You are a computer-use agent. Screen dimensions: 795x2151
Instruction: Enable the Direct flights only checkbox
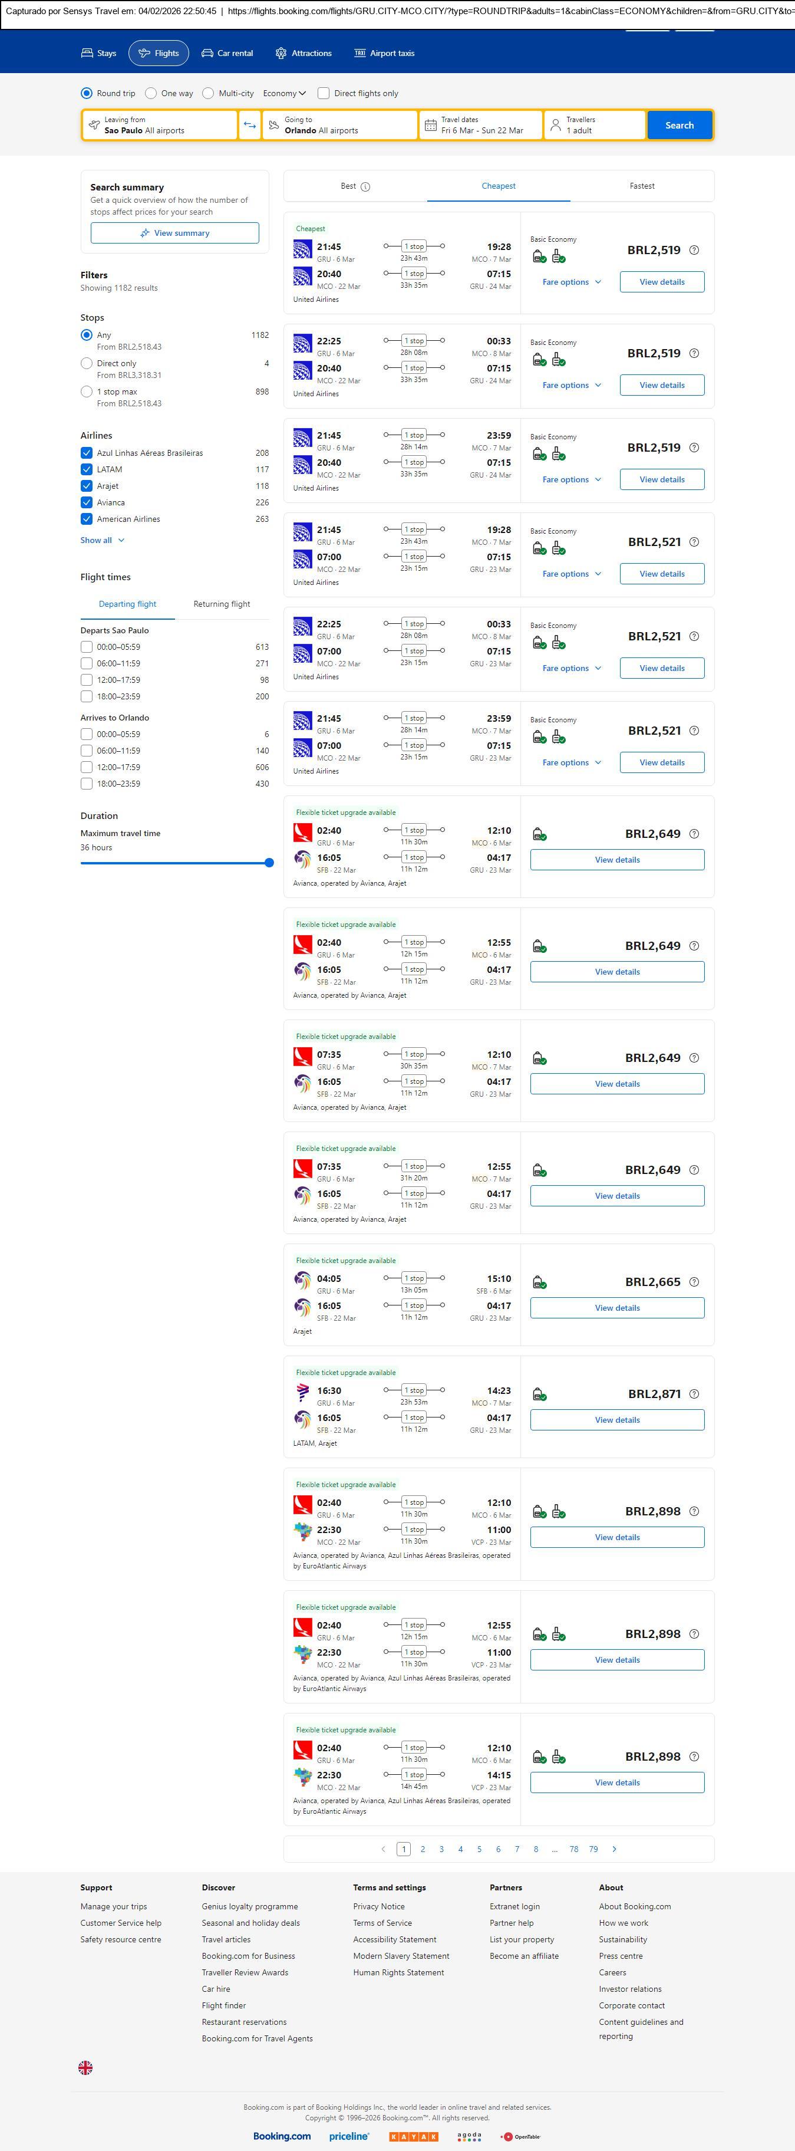click(x=324, y=94)
